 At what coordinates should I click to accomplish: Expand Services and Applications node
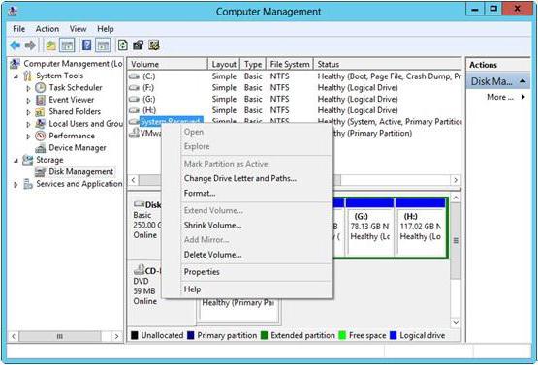[16, 184]
